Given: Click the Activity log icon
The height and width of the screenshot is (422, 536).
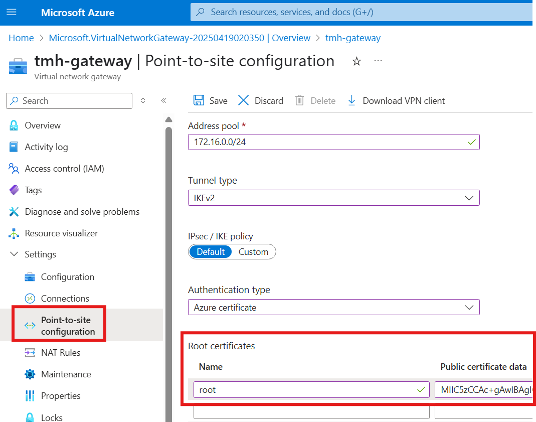Looking at the screenshot, I should point(14,147).
